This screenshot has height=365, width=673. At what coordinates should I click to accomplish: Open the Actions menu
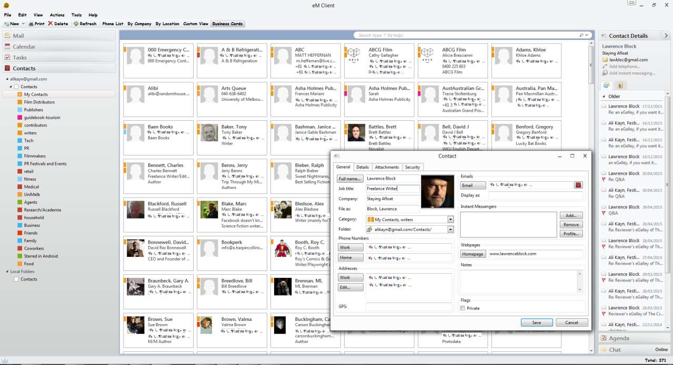click(57, 15)
